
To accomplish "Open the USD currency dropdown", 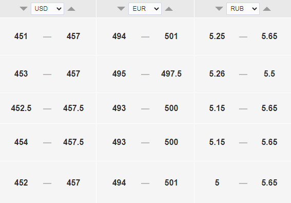I will pyautogui.click(x=48, y=9).
